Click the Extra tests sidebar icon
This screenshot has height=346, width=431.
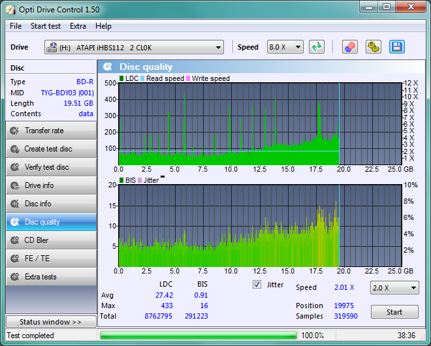click(x=14, y=277)
